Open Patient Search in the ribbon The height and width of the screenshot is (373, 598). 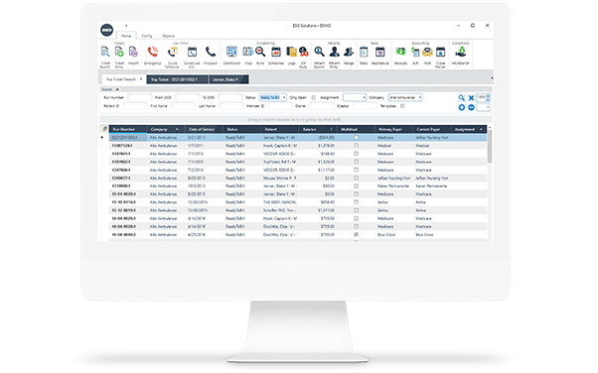tap(319, 58)
